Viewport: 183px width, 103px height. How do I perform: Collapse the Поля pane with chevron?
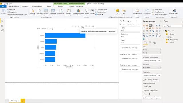pyautogui.click(x=181, y=21)
